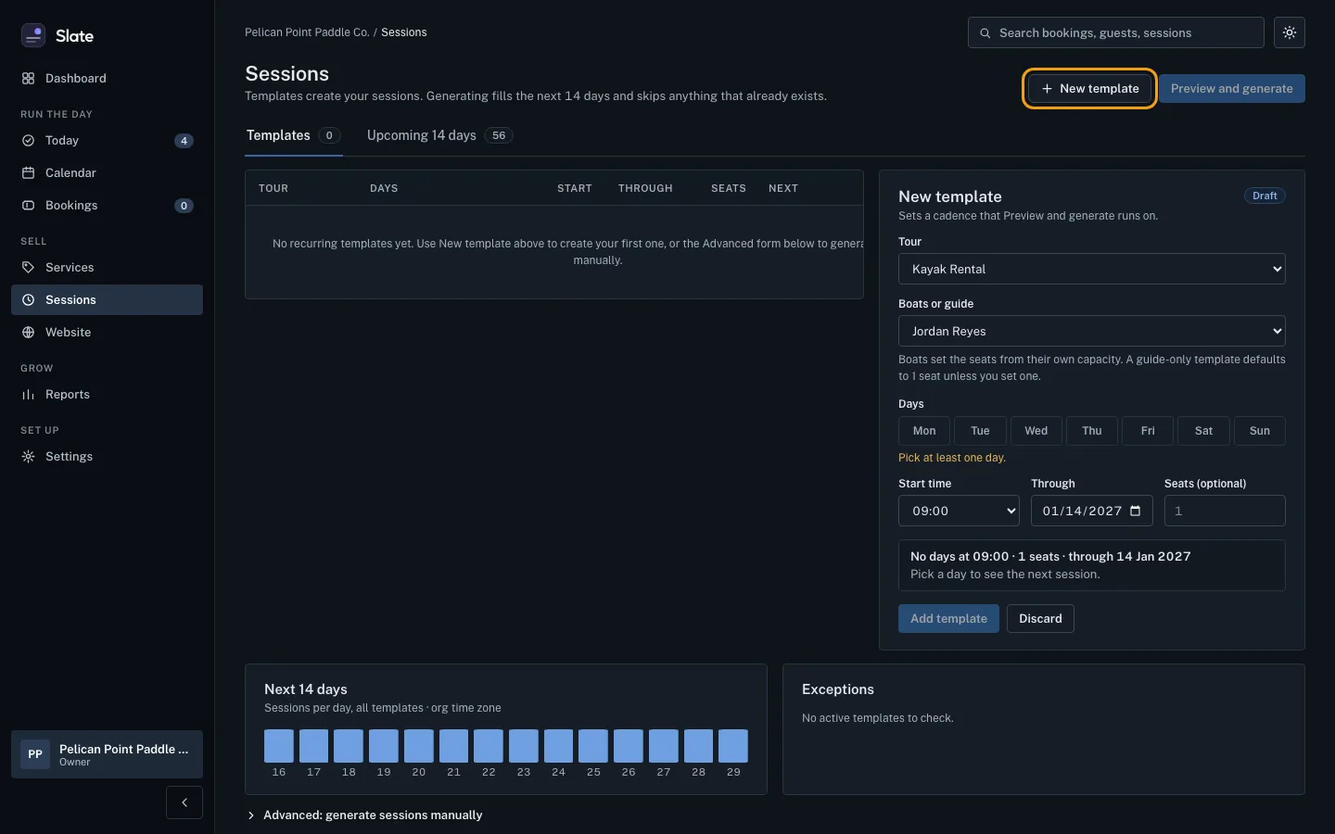The width and height of the screenshot is (1335, 834).
Task: Click the PP organization avatar
Action: (x=35, y=754)
